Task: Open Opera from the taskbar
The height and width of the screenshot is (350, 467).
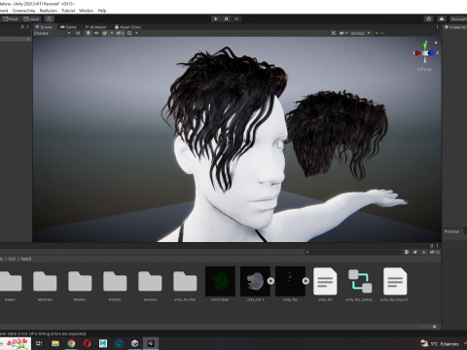Action: [87, 343]
